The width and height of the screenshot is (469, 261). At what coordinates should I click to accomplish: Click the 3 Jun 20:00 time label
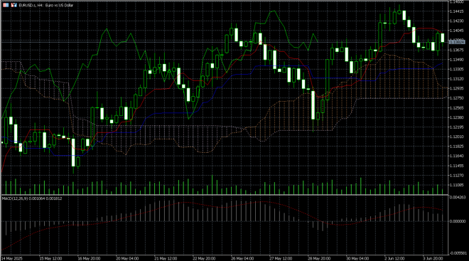[433, 258]
